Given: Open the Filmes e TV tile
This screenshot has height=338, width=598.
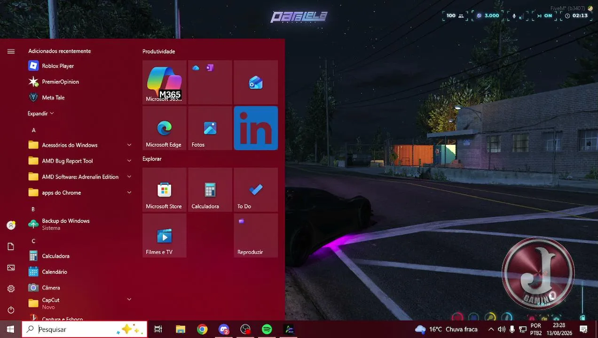Looking at the screenshot, I should coord(165,236).
